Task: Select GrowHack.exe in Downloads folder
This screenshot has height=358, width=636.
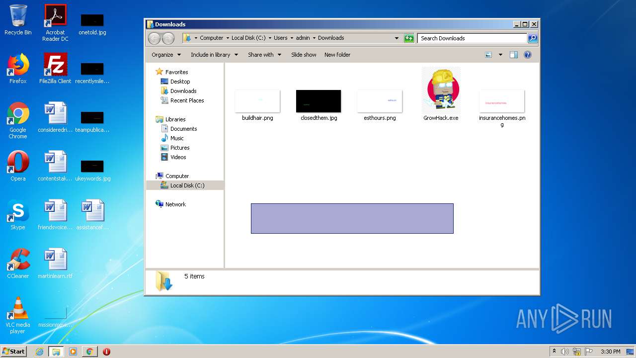Action: [441, 94]
